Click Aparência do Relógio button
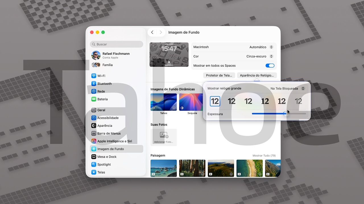This screenshot has height=204, width=364. tap(257, 75)
